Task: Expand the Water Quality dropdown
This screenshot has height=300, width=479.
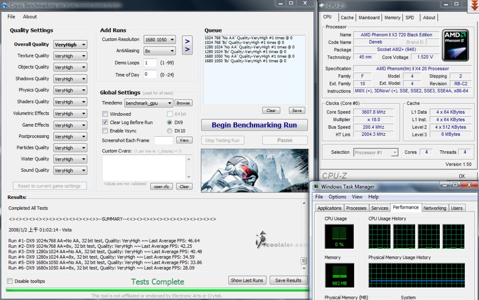Action: [70, 159]
